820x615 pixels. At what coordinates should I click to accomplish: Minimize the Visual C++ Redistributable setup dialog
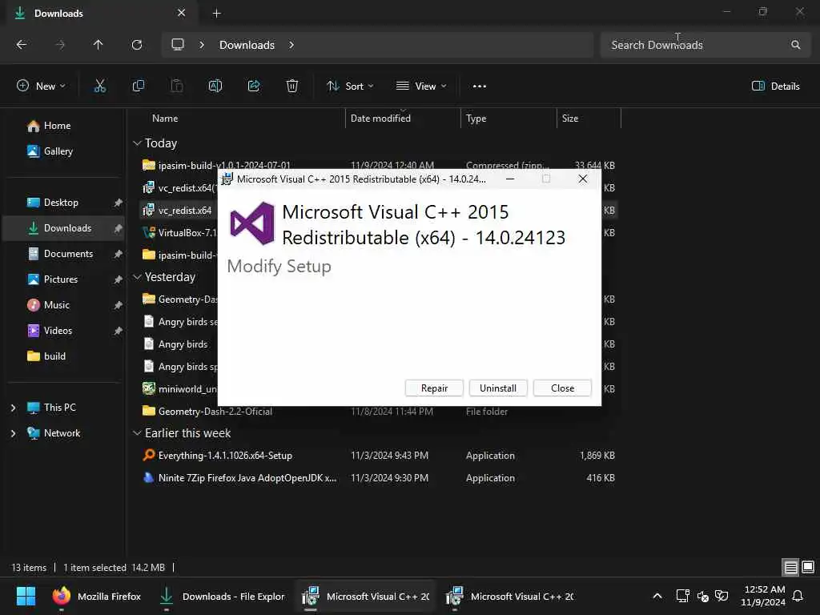coord(510,179)
